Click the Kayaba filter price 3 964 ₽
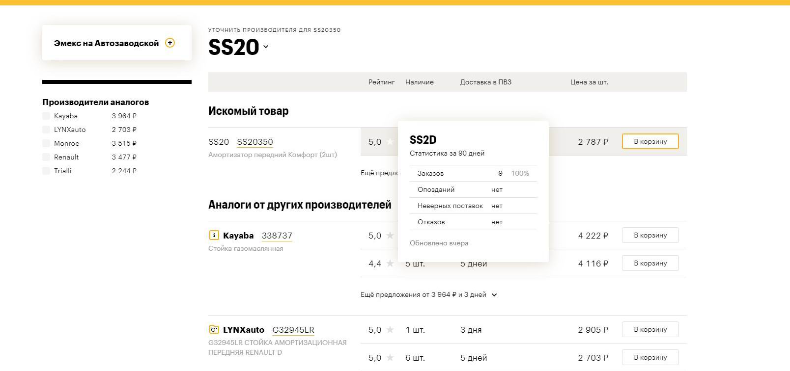This screenshot has height=371, width=790. [x=124, y=116]
